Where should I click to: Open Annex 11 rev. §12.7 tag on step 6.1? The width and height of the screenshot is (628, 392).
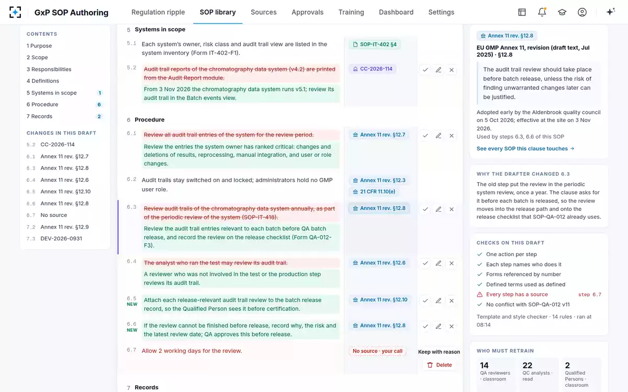(379, 135)
